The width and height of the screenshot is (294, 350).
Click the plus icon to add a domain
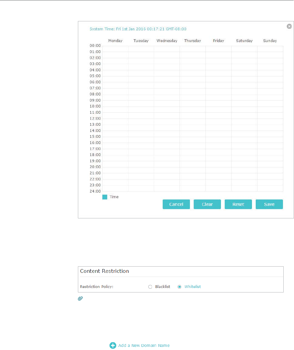[x=113, y=345]
